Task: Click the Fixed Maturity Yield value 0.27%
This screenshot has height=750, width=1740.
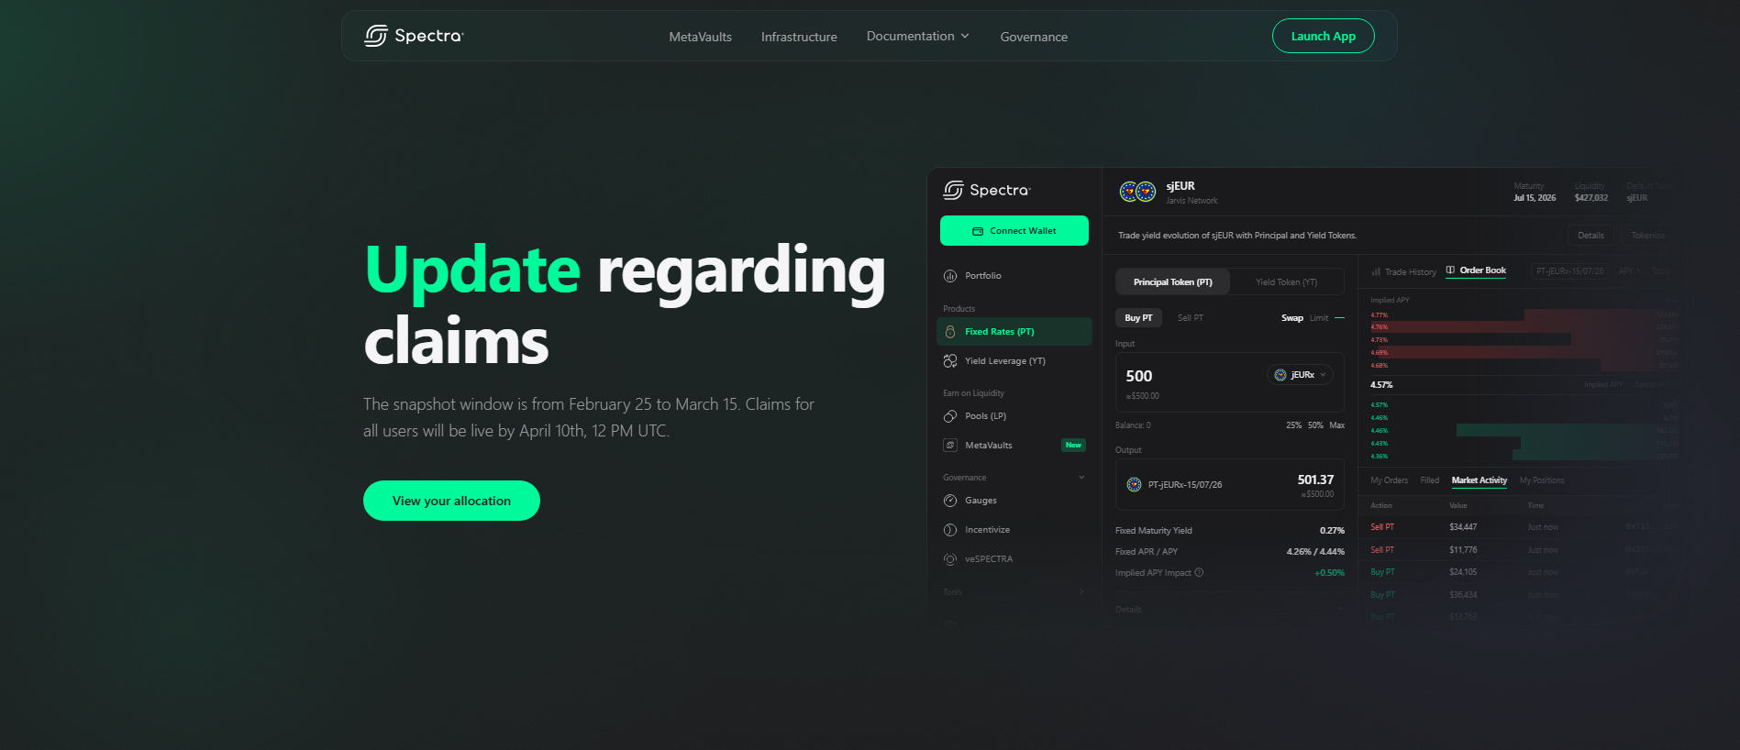Action: pyautogui.click(x=1332, y=531)
